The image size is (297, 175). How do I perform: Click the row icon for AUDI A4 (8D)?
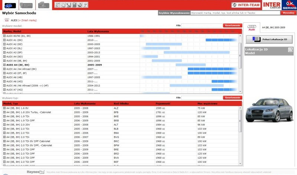pyautogui.click(x=4, y=57)
